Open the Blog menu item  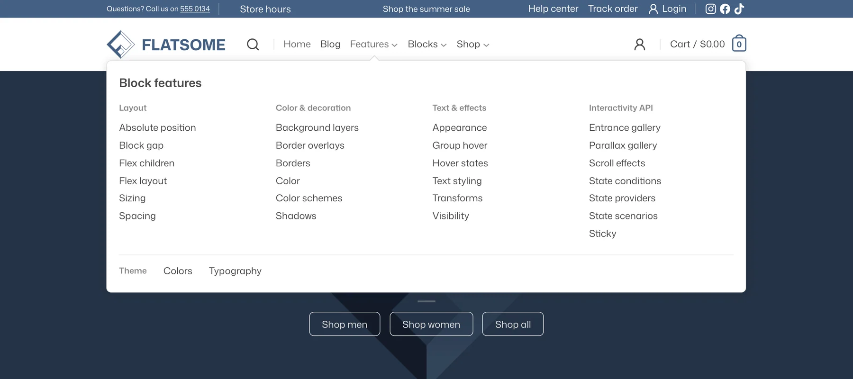pyautogui.click(x=330, y=45)
